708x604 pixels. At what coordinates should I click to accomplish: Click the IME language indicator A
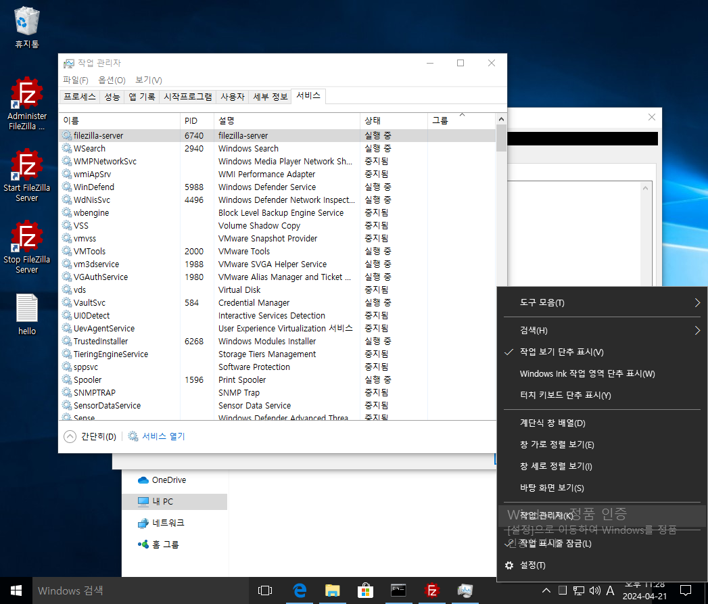pyautogui.click(x=610, y=590)
